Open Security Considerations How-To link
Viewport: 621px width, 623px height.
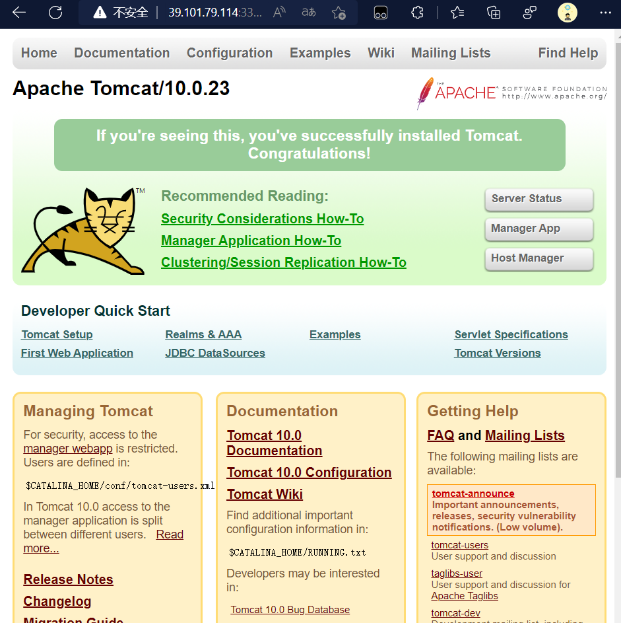[x=262, y=219]
